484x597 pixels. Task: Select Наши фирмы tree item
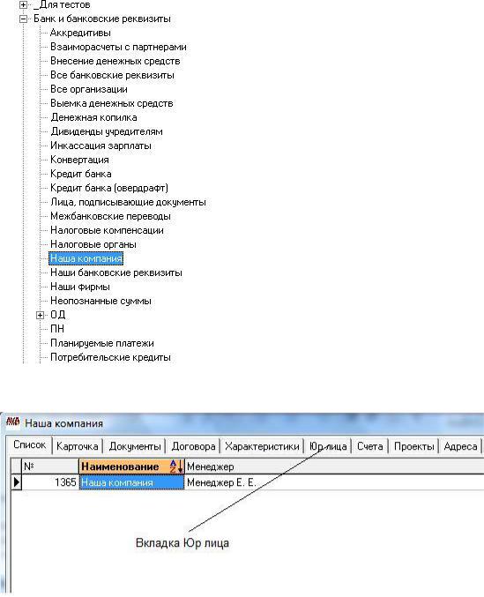pyautogui.click(x=80, y=287)
